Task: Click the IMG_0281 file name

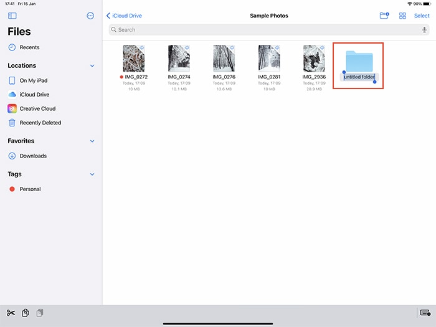Action: pyautogui.click(x=269, y=77)
